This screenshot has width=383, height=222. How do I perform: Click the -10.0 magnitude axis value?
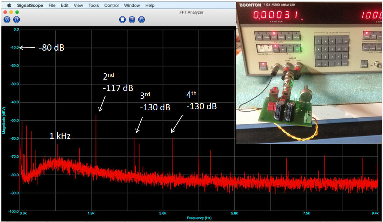click(15, 47)
